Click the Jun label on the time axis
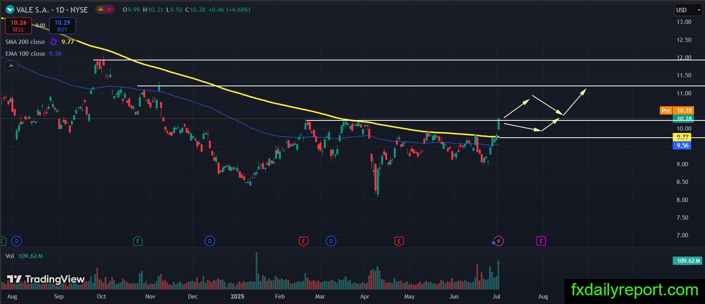This screenshot has width=705, height=304. click(454, 297)
